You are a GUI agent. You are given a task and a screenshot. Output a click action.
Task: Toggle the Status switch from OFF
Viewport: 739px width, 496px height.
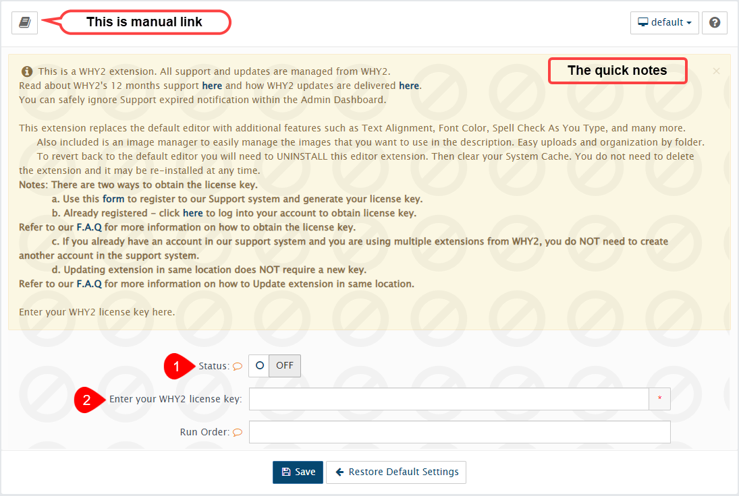(275, 365)
